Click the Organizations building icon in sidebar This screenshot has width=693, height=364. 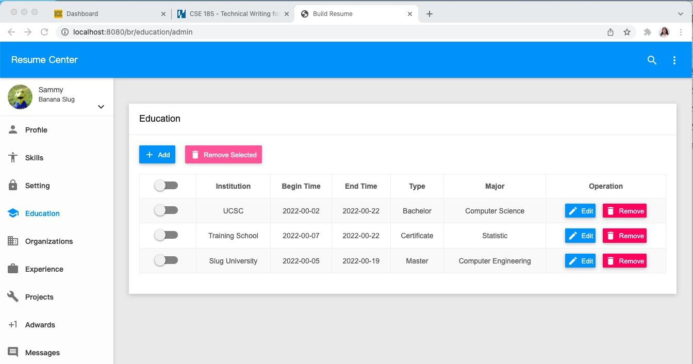click(x=13, y=241)
